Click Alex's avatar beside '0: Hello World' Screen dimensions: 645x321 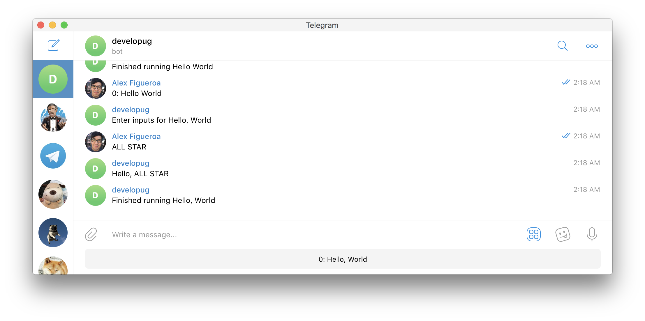pos(95,88)
